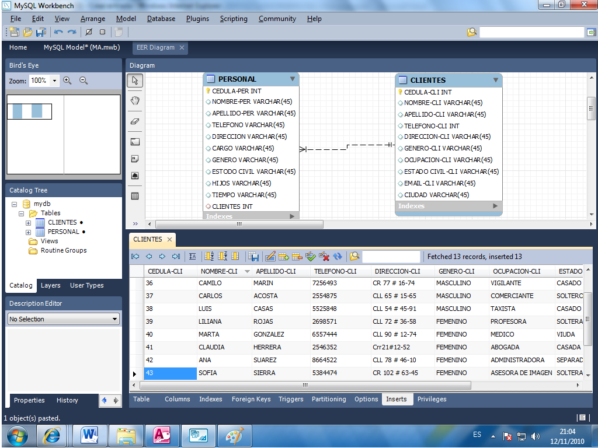Go to last record
The width and height of the screenshot is (598, 448).
(x=176, y=257)
